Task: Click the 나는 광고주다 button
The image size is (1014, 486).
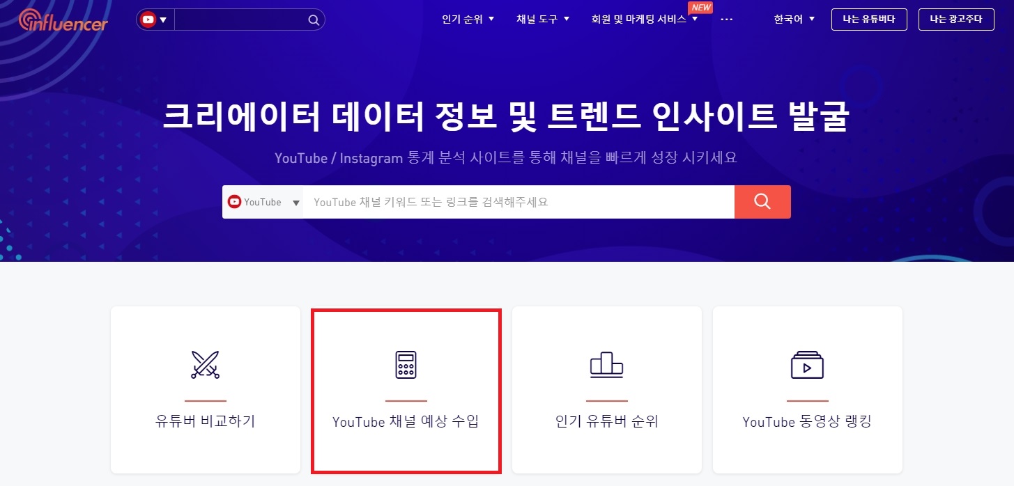Action: pos(956,19)
